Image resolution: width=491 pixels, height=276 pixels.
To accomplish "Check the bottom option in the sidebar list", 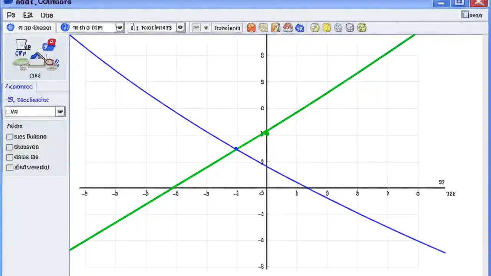I will pos(10,168).
